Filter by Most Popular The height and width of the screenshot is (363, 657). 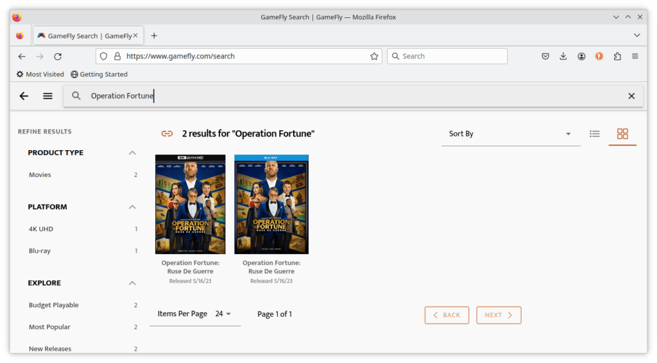click(49, 326)
